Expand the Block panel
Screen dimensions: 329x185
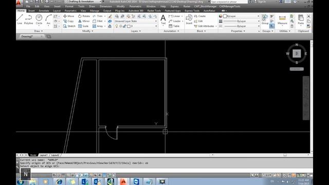201,31
